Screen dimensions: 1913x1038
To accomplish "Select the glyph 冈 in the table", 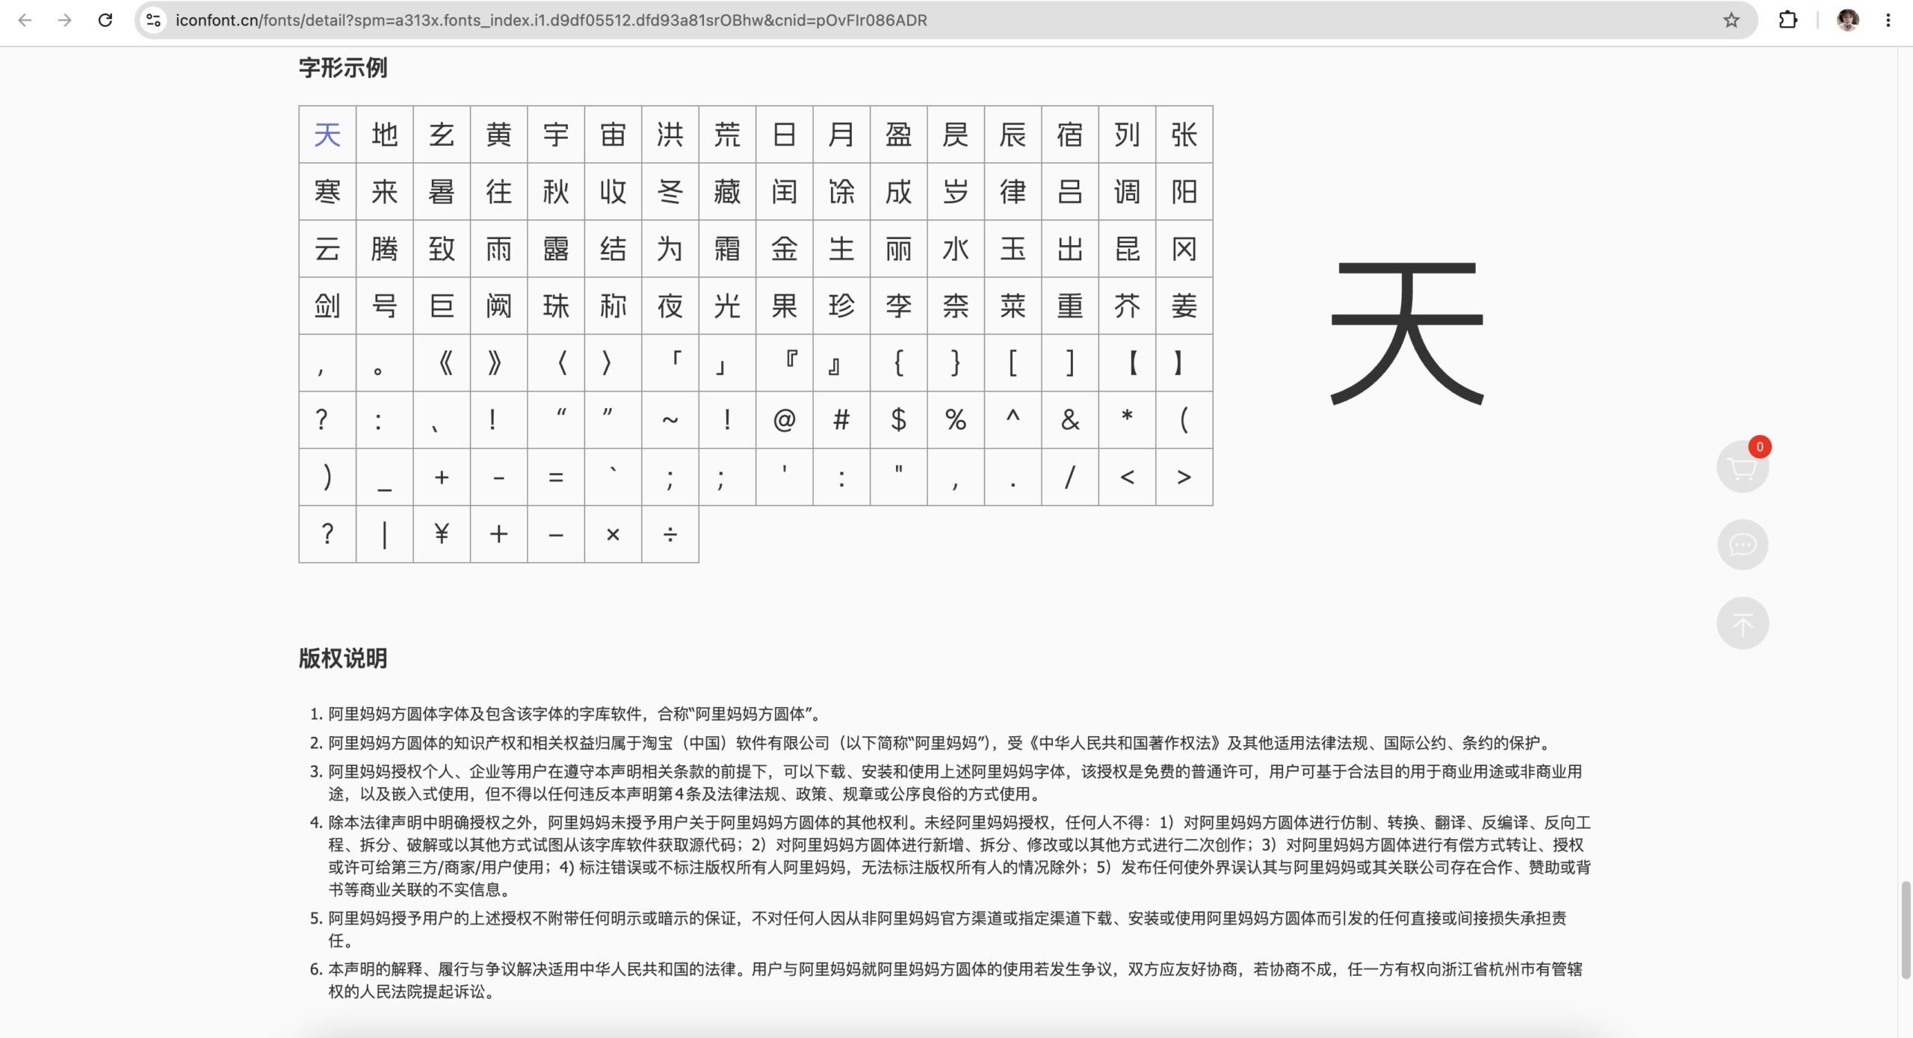I will coord(1184,249).
